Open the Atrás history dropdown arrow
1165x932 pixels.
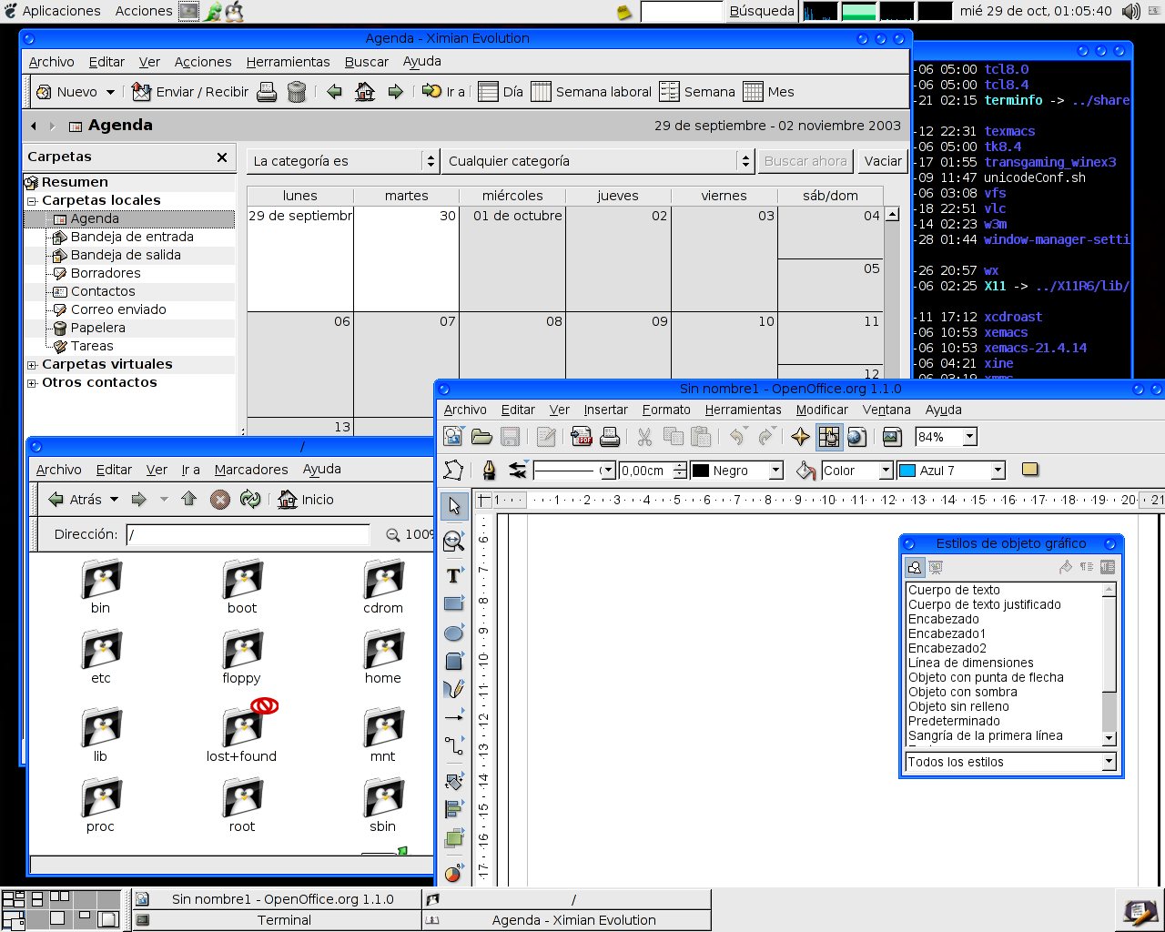(x=114, y=499)
